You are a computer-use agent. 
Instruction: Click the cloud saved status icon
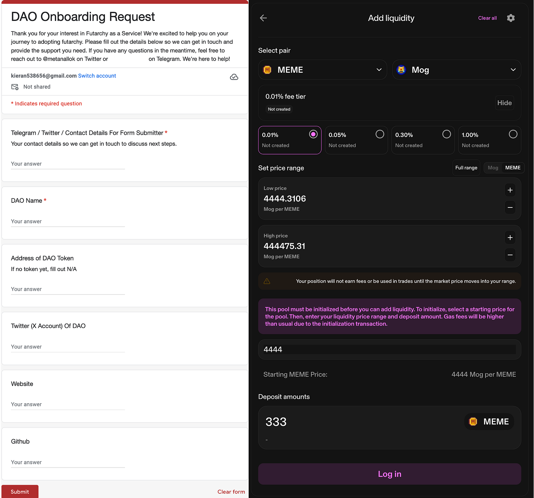tap(234, 77)
